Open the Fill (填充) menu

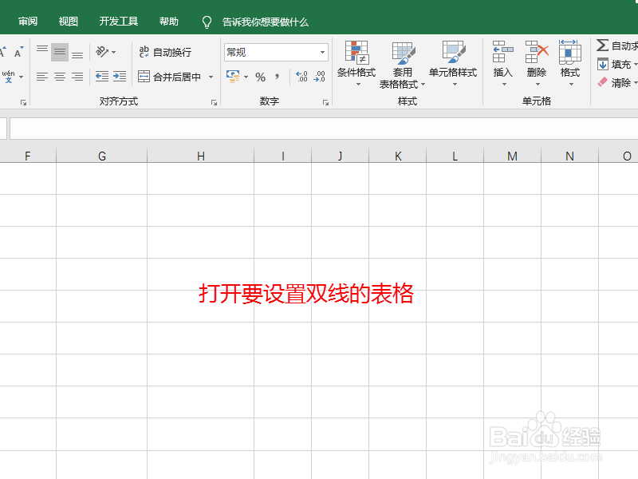click(616, 65)
